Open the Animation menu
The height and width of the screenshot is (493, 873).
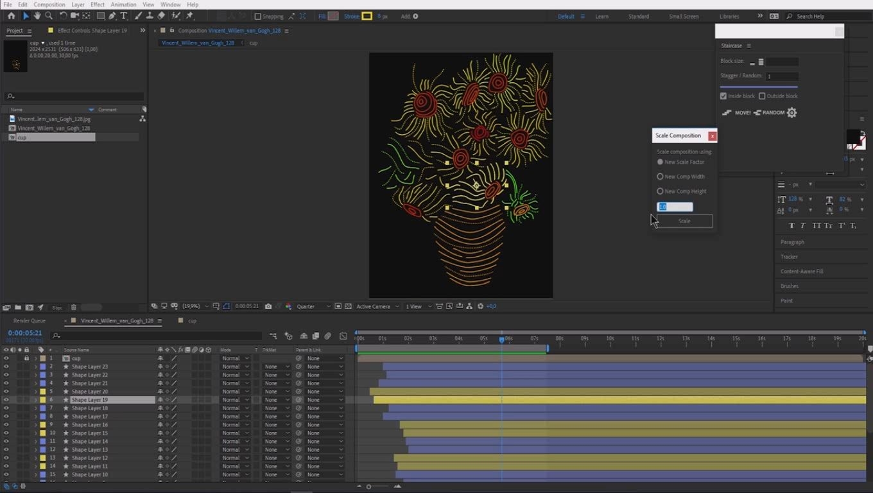coord(123,4)
